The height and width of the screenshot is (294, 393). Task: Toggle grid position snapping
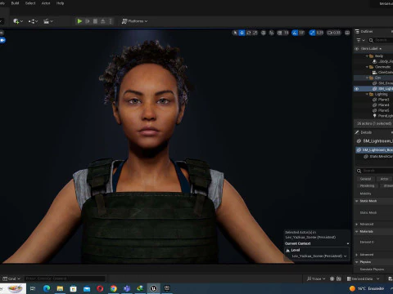(280, 33)
